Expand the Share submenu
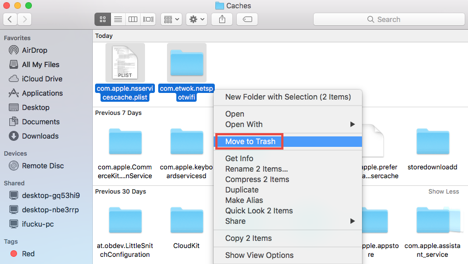Viewport: 468px width, 264px height. tap(288, 221)
